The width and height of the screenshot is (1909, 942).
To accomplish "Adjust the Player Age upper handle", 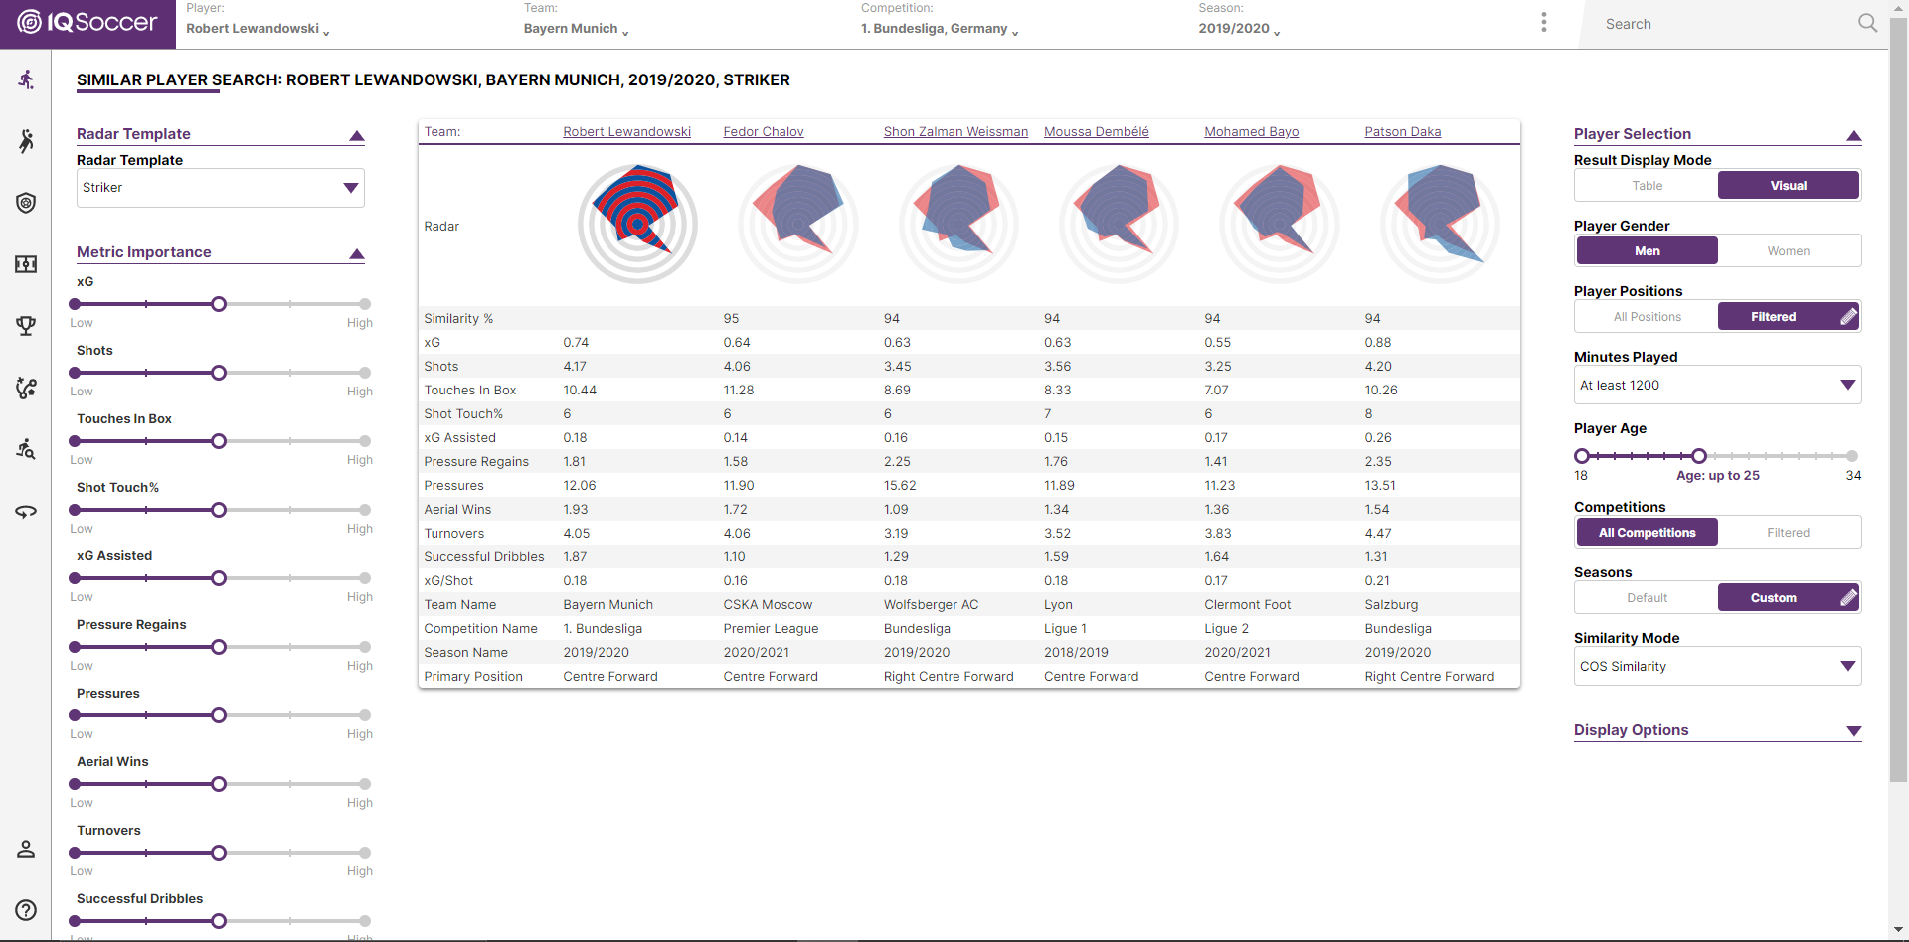I will [1699, 456].
